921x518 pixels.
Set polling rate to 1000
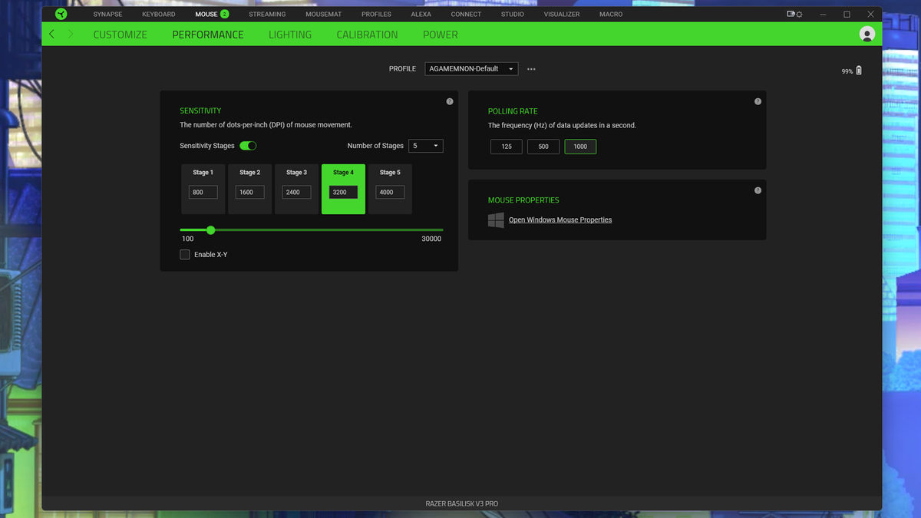click(580, 147)
